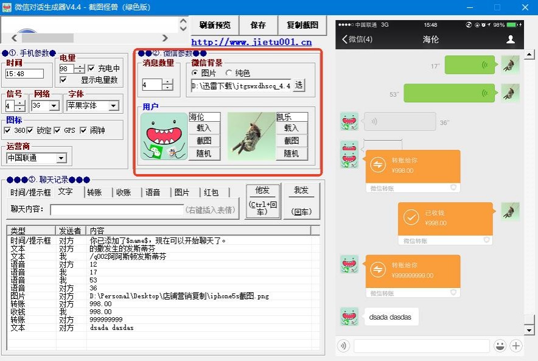538x361 pixels.
Task: Click the transfer icon on ¥998.00 orange bubble
Action: 378,165
